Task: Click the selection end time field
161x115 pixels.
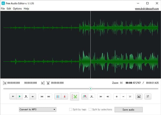Action: pyautogui.click(x=31, y=83)
